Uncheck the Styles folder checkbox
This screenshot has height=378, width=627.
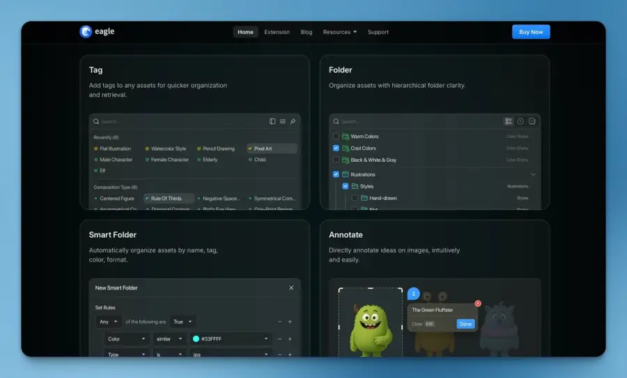tap(345, 186)
